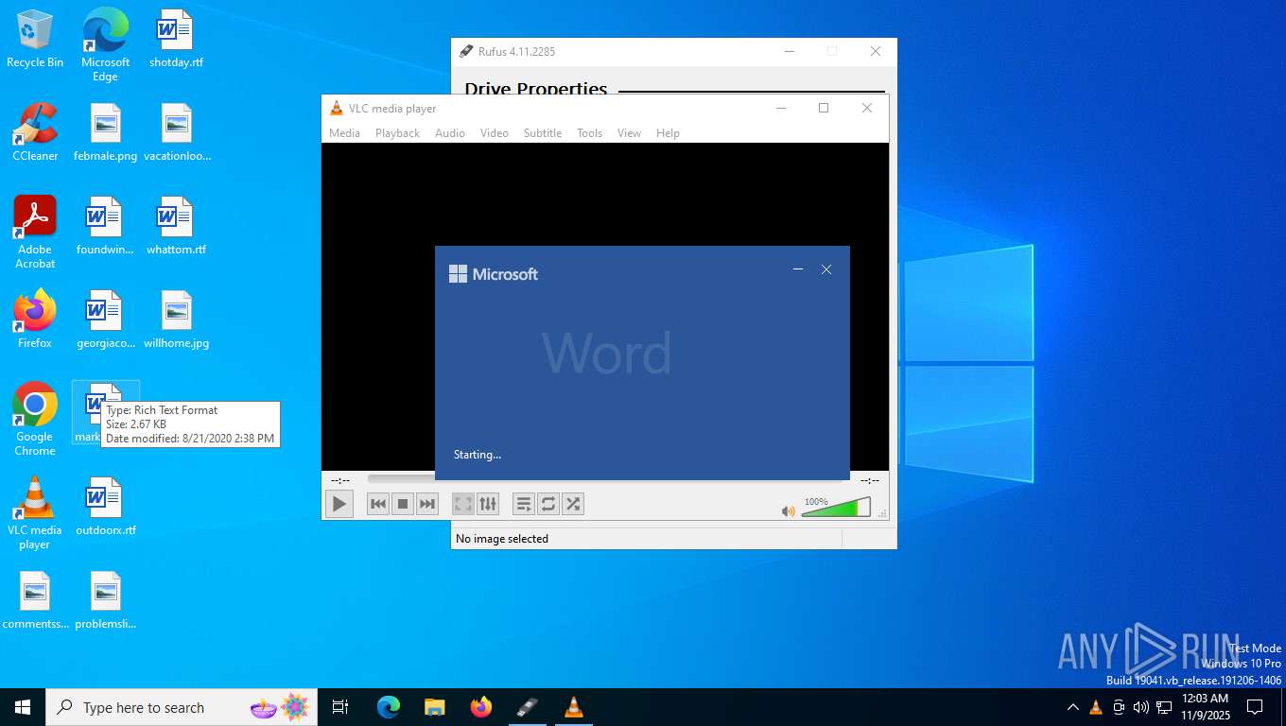Select the willhome.jpg file icon

[x=176, y=320]
